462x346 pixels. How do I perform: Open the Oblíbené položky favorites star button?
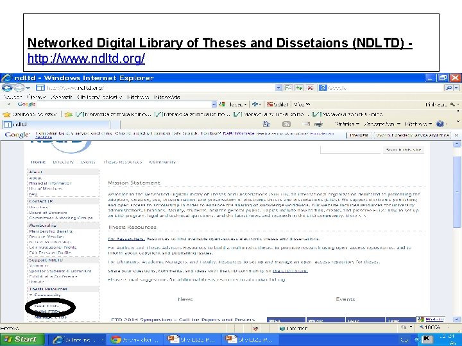click(30, 114)
